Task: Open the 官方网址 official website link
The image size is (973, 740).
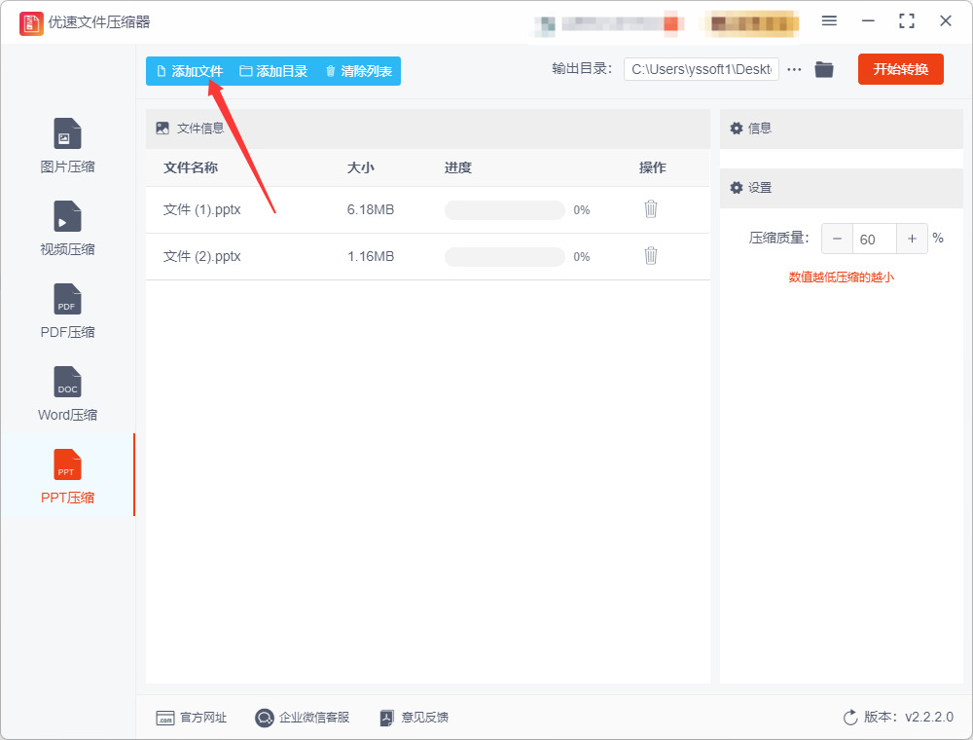Action: 191,718
